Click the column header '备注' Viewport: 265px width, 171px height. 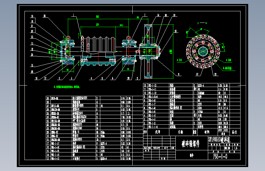tap(234, 132)
